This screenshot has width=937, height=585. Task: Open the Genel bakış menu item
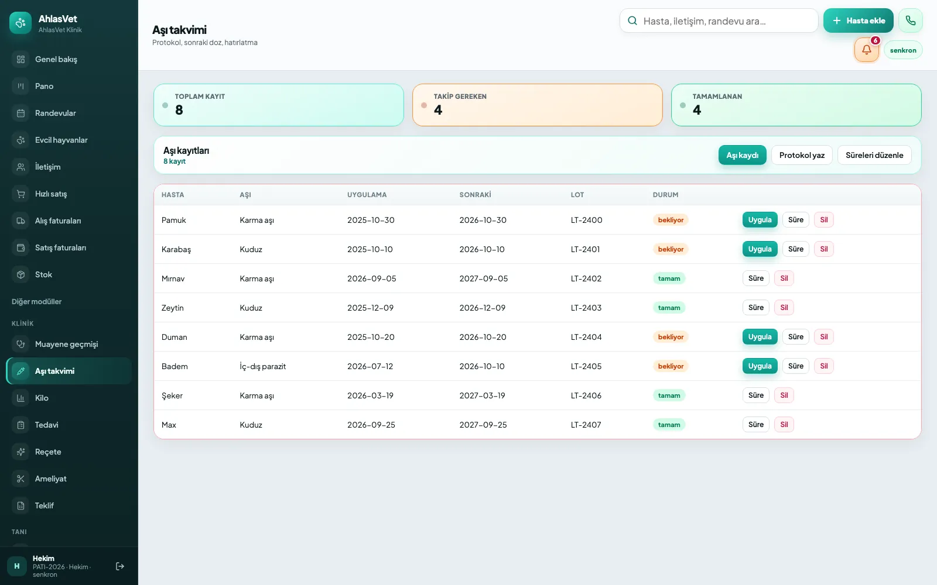coord(69,59)
